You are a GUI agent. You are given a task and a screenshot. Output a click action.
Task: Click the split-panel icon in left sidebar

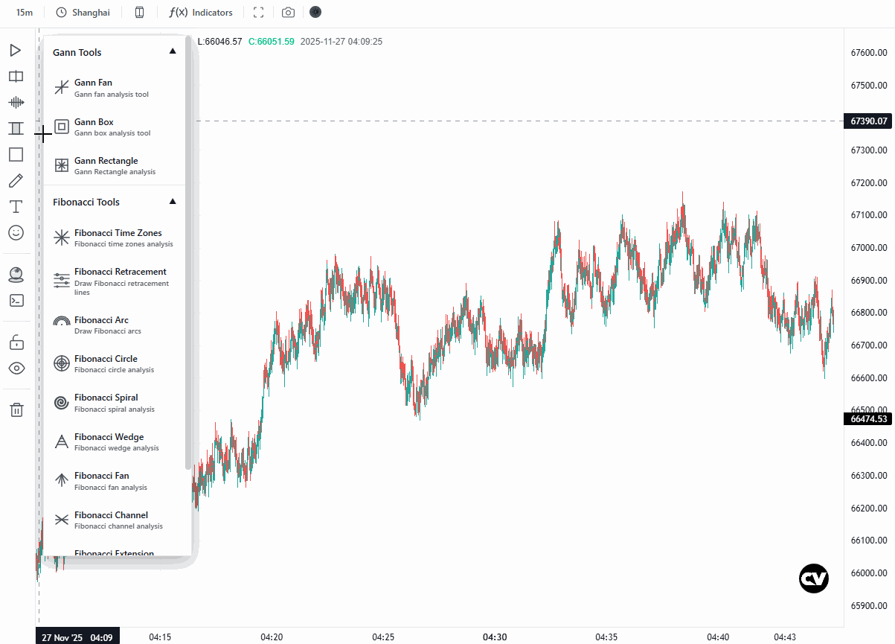pyautogui.click(x=16, y=77)
